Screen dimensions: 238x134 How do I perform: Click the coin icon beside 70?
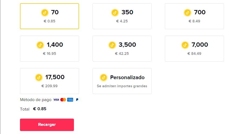click(45, 12)
